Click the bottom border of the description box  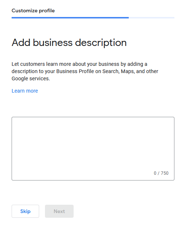pyautogui.click(x=93, y=180)
